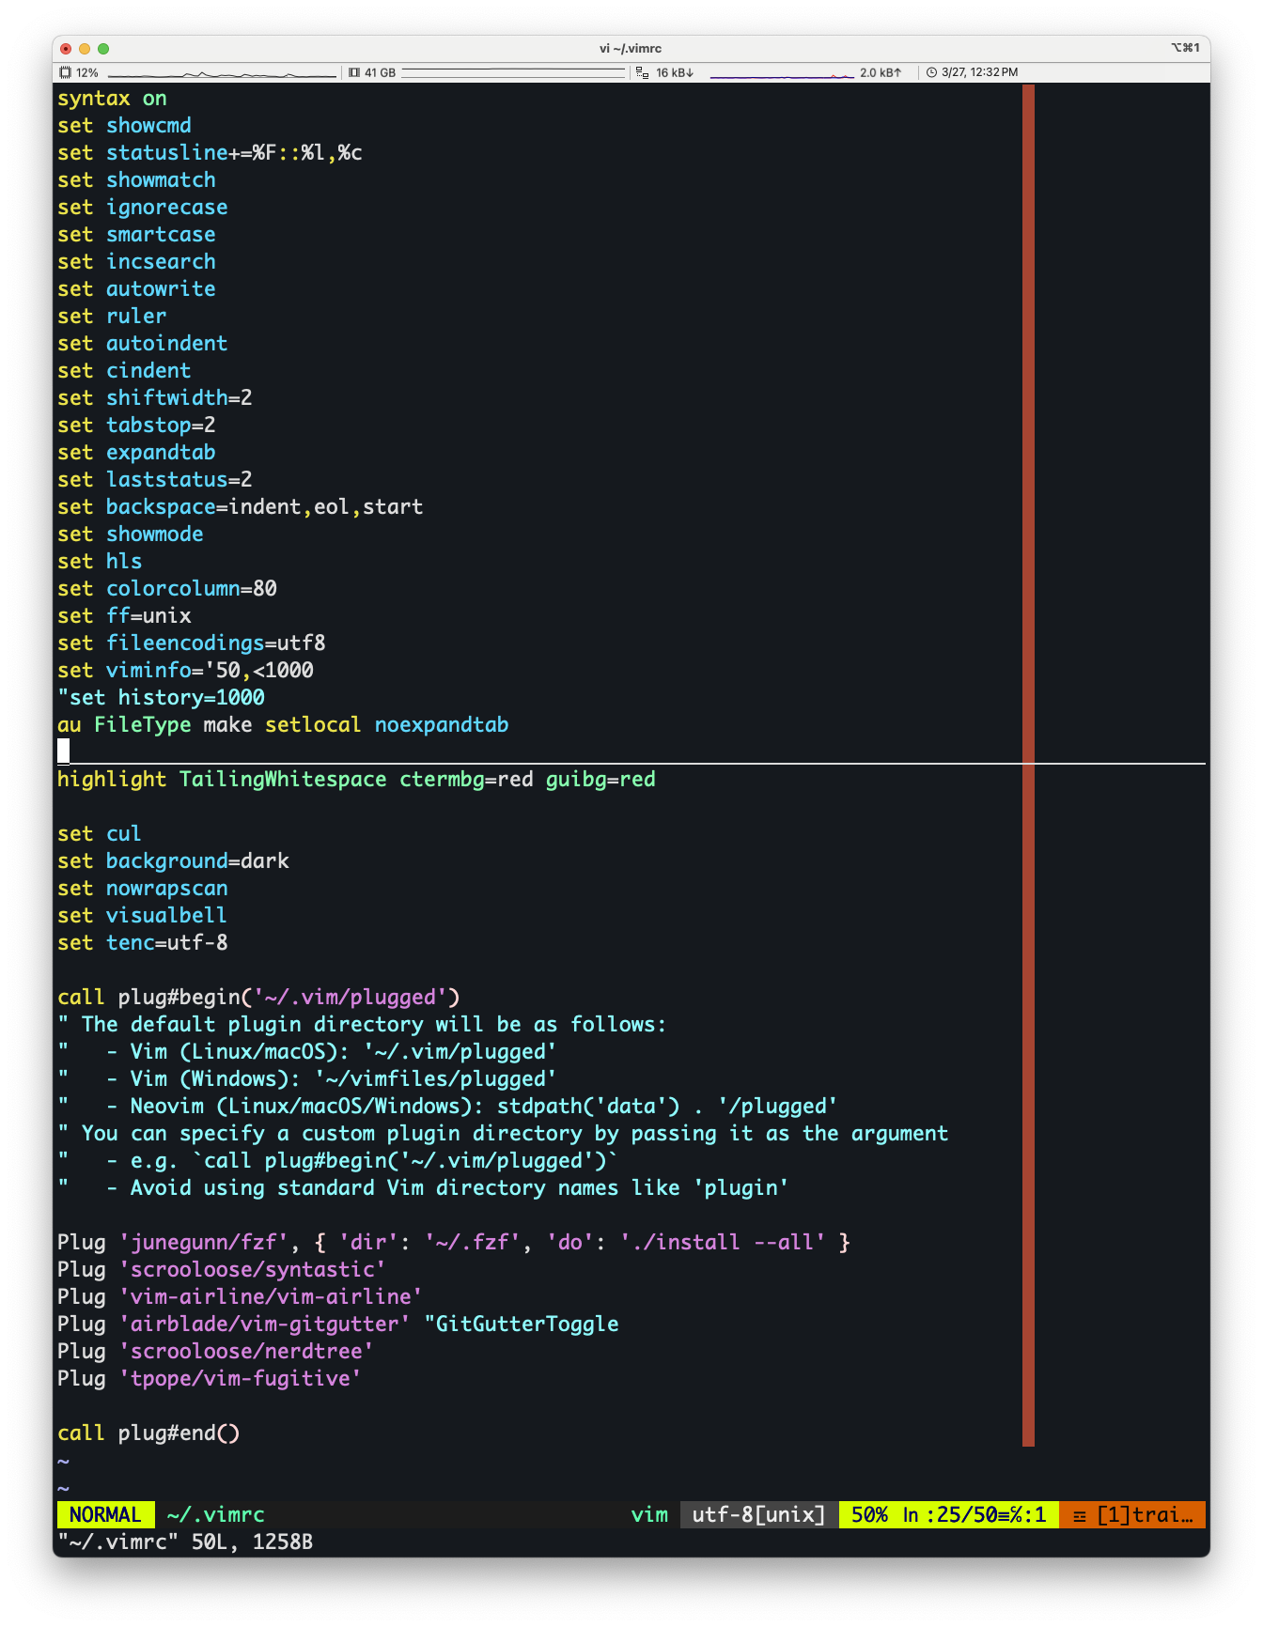Click the 'set autoindent' line

tap(143, 344)
